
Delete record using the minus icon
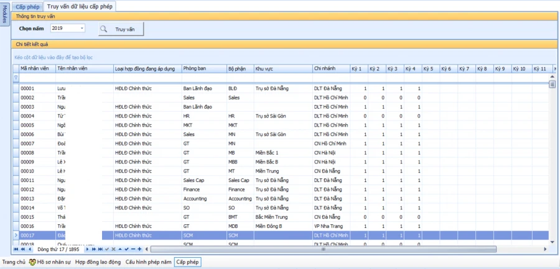point(133,249)
